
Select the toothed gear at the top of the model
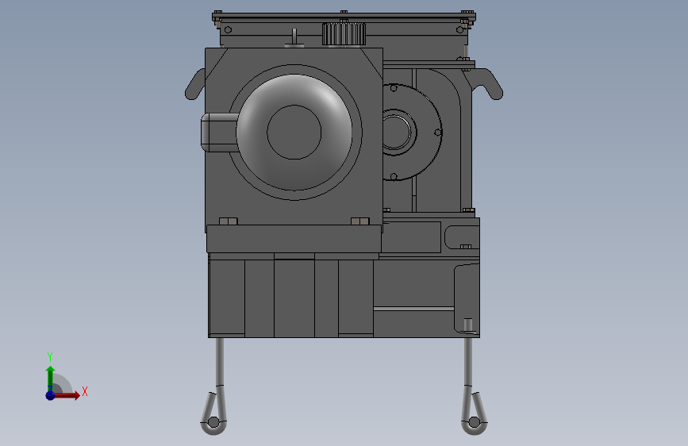click(344, 34)
